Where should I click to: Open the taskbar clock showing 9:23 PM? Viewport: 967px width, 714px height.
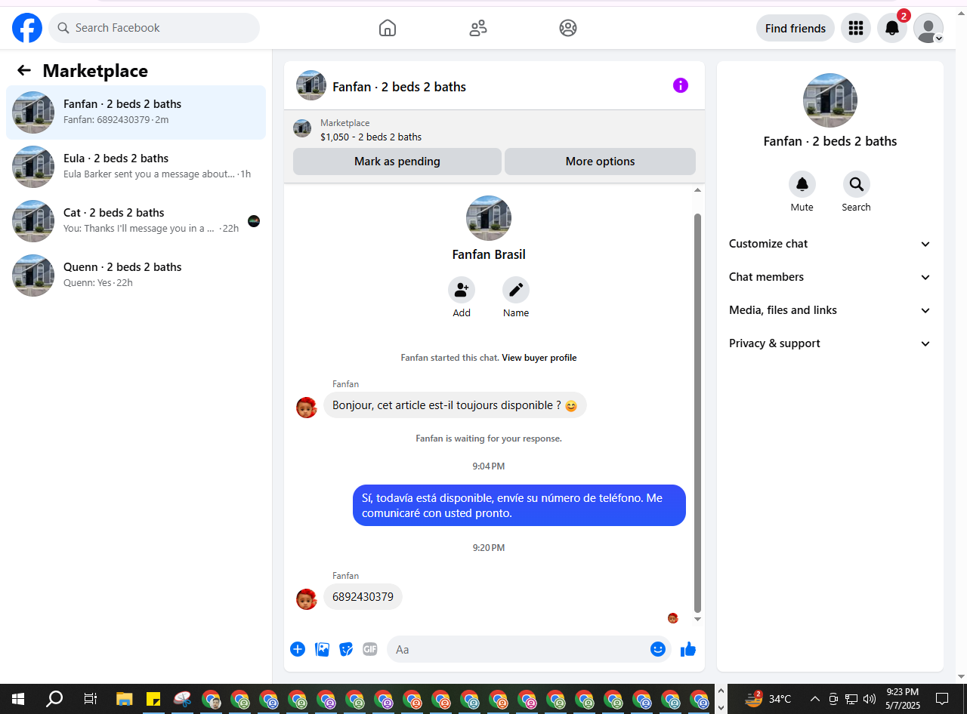903,699
